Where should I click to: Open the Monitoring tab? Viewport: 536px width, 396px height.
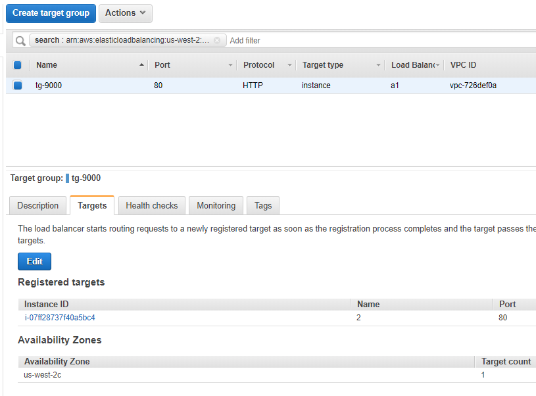tap(216, 205)
